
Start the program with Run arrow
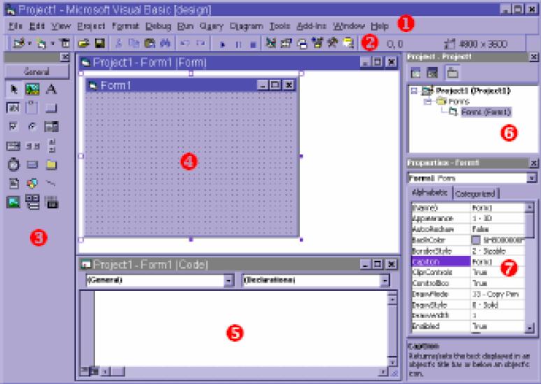pos(222,44)
